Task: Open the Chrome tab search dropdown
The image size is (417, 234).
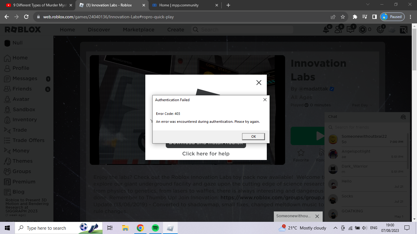Action: (x=368, y=5)
